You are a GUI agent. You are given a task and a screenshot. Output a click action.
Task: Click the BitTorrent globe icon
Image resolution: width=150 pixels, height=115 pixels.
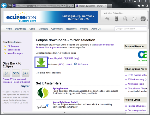pyautogui.click(x=75, y=64)
